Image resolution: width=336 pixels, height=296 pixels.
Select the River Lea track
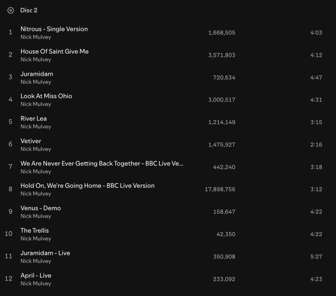[x=34, y=118]
